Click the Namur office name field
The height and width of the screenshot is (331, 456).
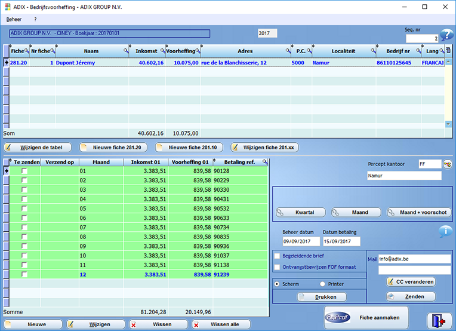(404, 176)
